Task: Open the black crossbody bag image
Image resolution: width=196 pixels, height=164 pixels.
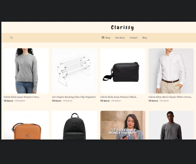Action: pyautogui.click(x=123, y=71)
